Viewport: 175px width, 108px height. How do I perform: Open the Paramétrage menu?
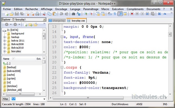point(91,9)
